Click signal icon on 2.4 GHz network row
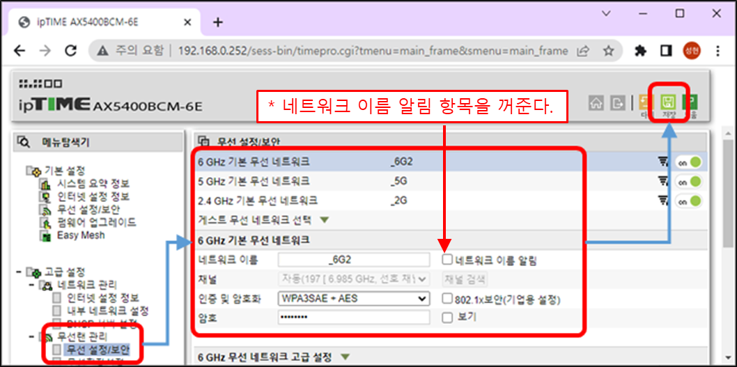Screen dimensions: 737x367 coord(663,201)
